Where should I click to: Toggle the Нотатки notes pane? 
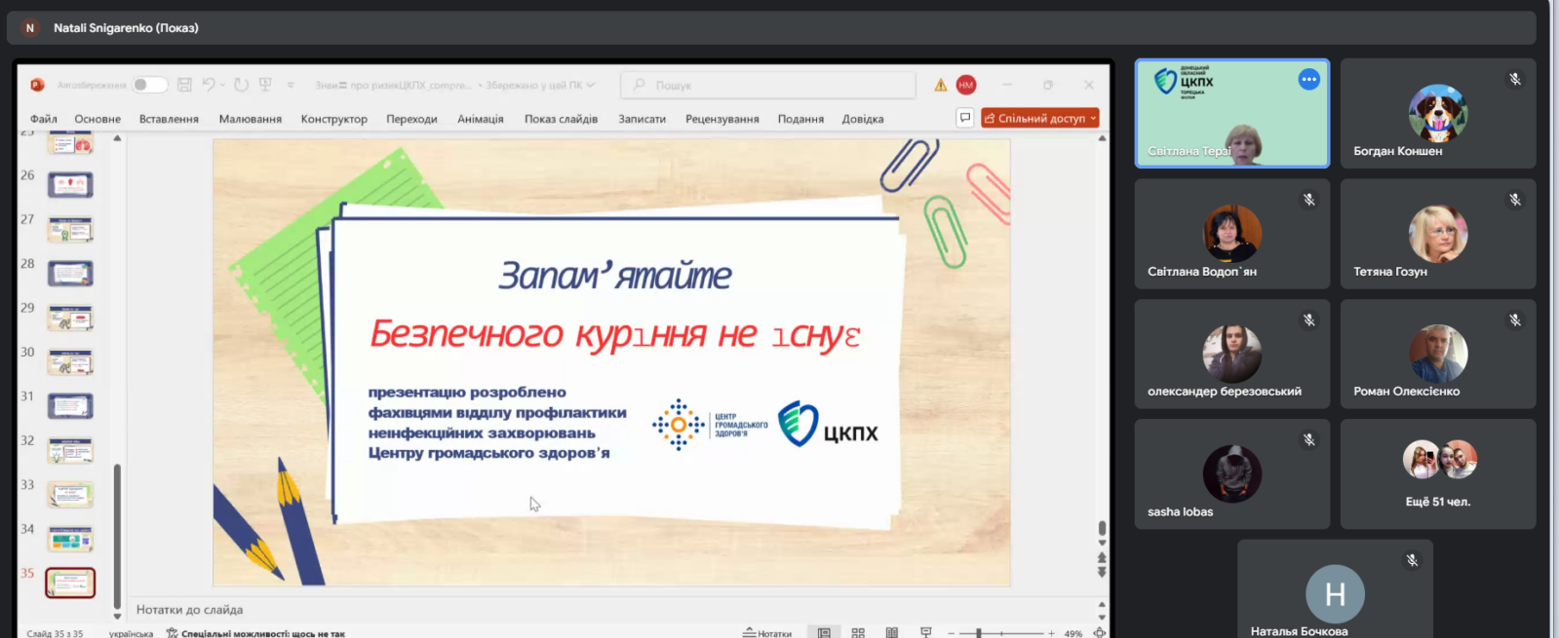[x=767, y=632]
